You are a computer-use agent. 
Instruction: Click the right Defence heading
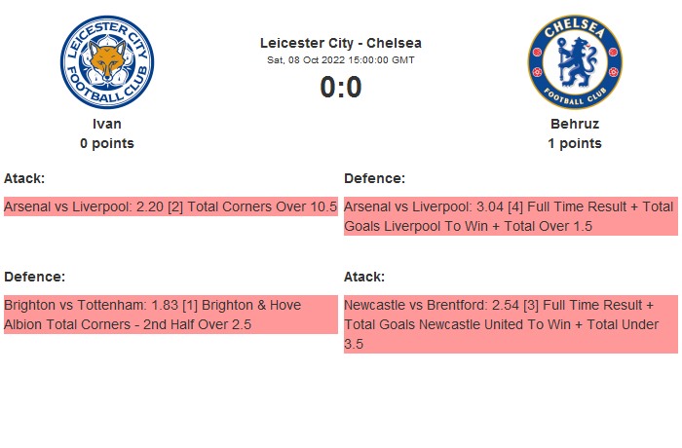tap(374, 178)
